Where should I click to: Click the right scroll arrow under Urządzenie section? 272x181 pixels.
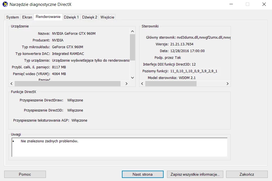coord(127,83)
